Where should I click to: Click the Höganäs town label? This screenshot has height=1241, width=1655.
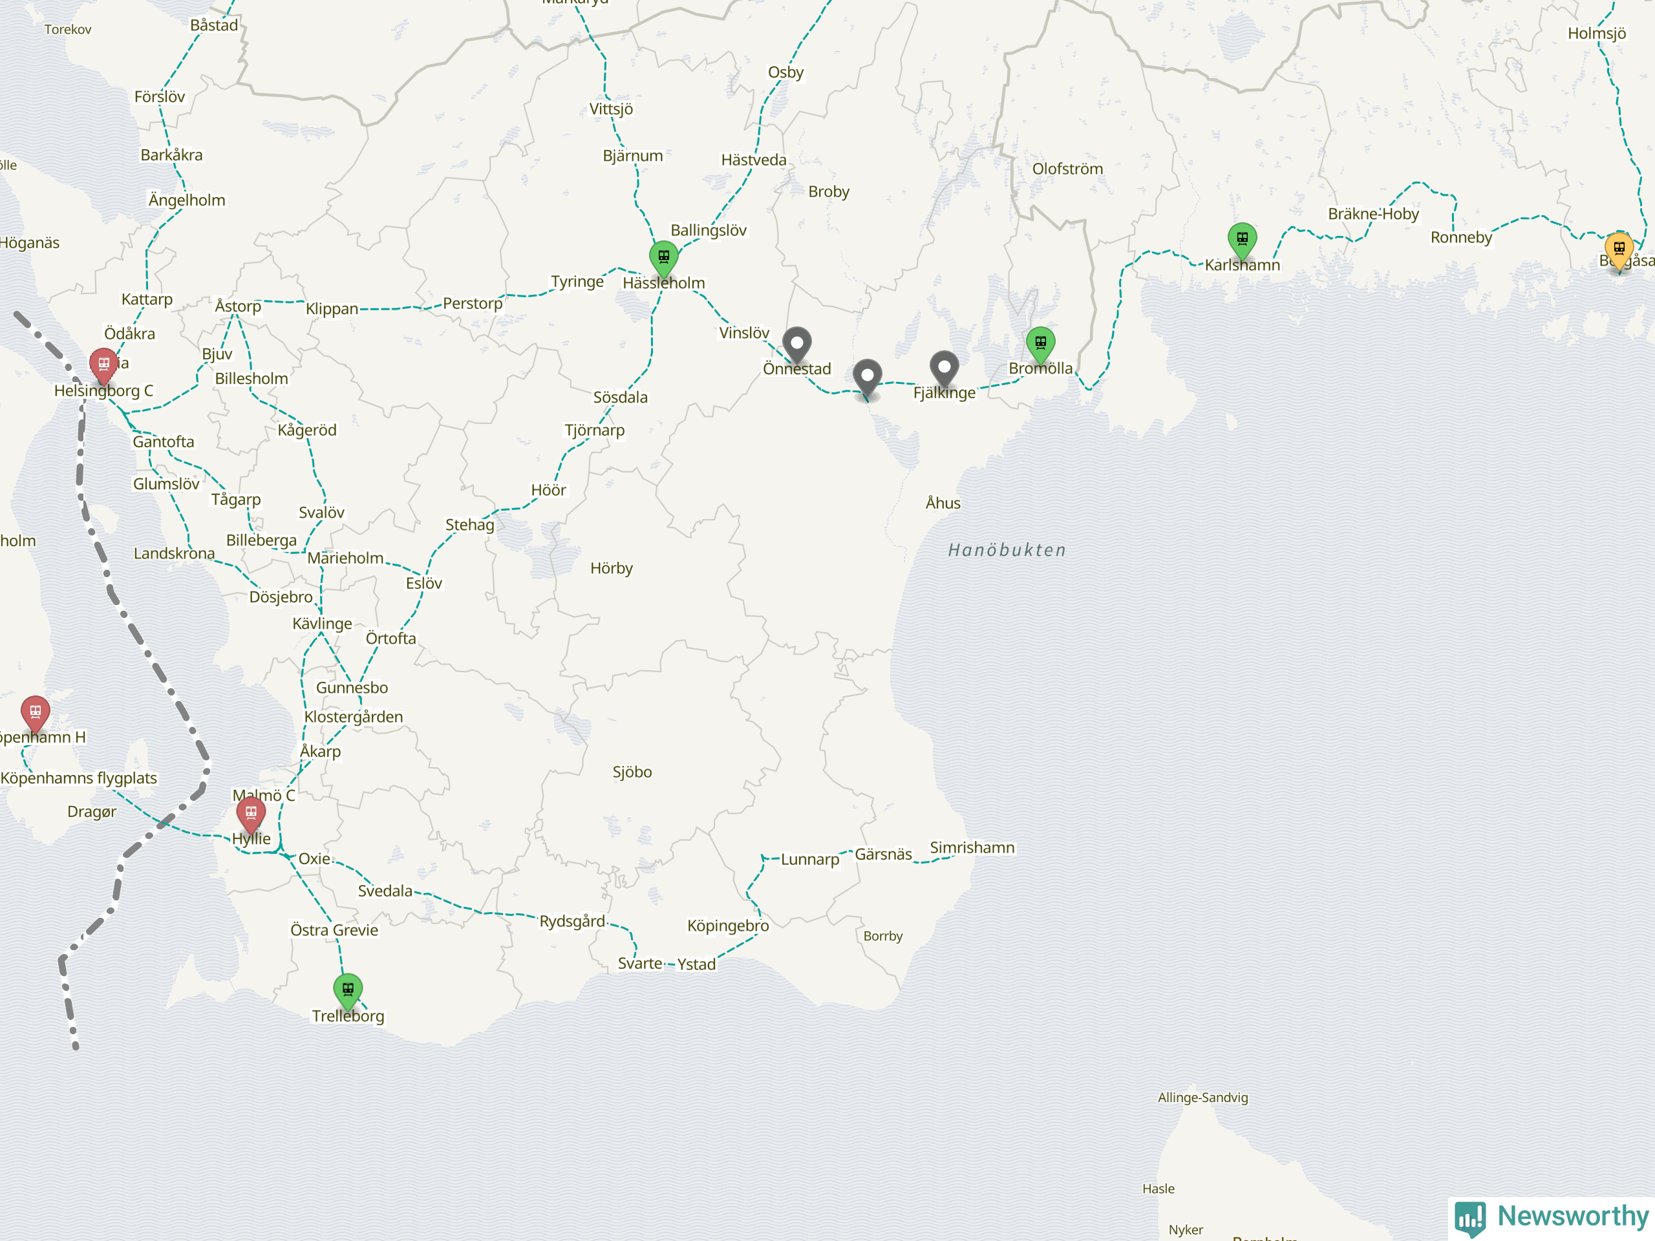[x=29, y=243]
